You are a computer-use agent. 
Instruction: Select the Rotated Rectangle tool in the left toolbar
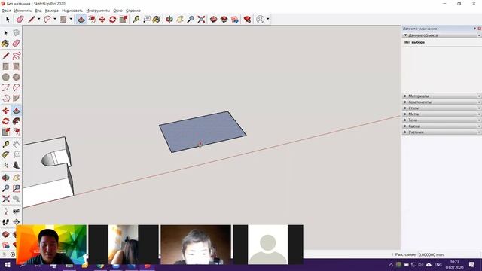(17, 66)
